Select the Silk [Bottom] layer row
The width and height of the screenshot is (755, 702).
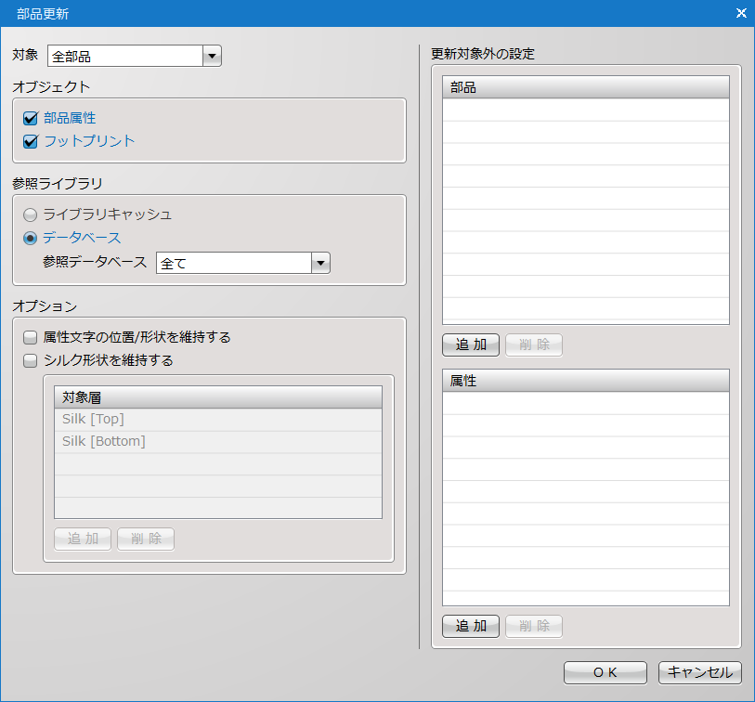(x=217, y=442)
